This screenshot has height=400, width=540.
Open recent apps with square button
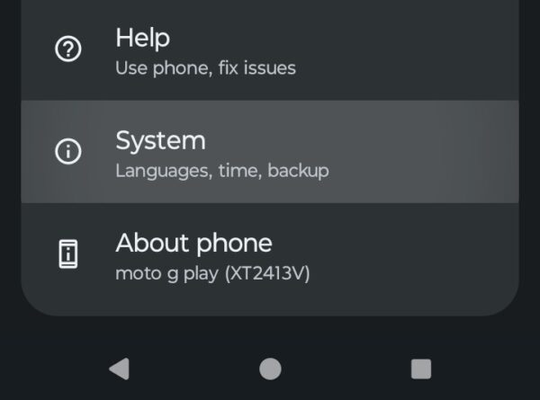click(x=421, y=369)
